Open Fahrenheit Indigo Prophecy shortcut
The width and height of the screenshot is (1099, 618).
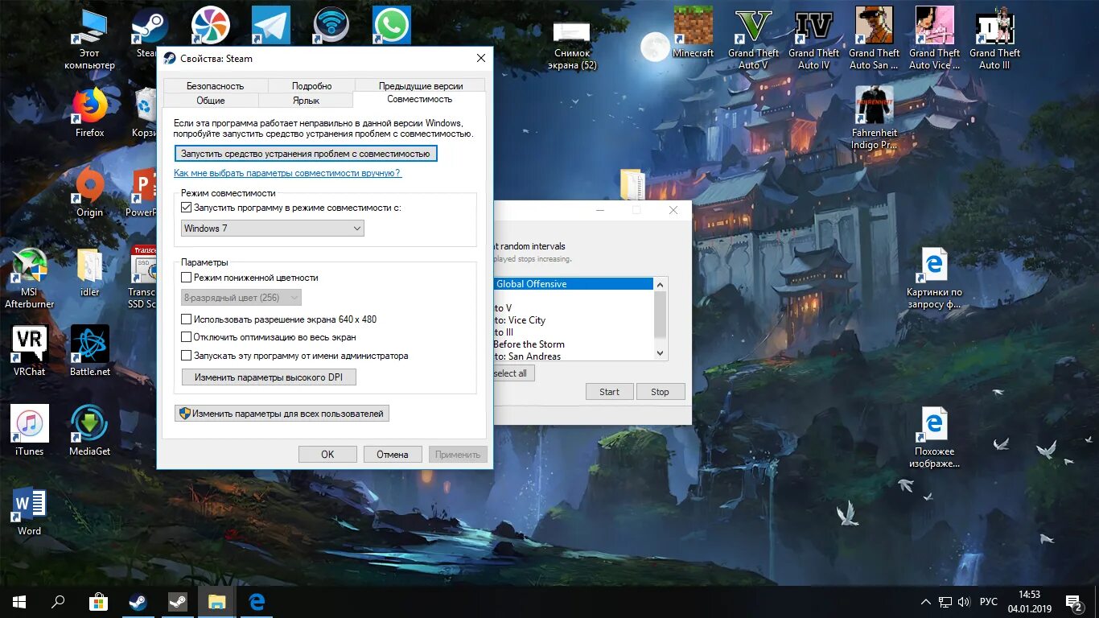point(875,117)
